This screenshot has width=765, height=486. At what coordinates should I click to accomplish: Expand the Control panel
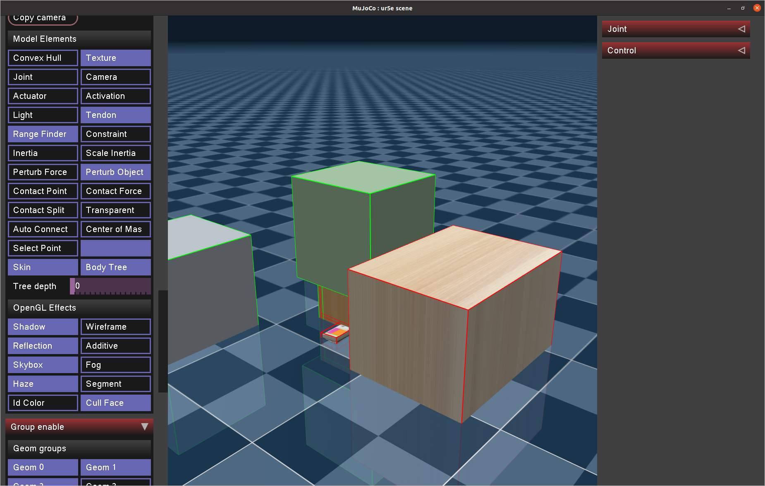click(x=676, y=50)
